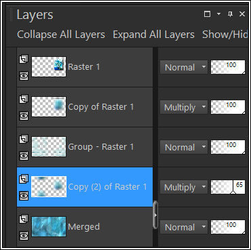Viewport: 251px width, 250px height.
Task: Click Collapse All Layers
Action: 61,35
